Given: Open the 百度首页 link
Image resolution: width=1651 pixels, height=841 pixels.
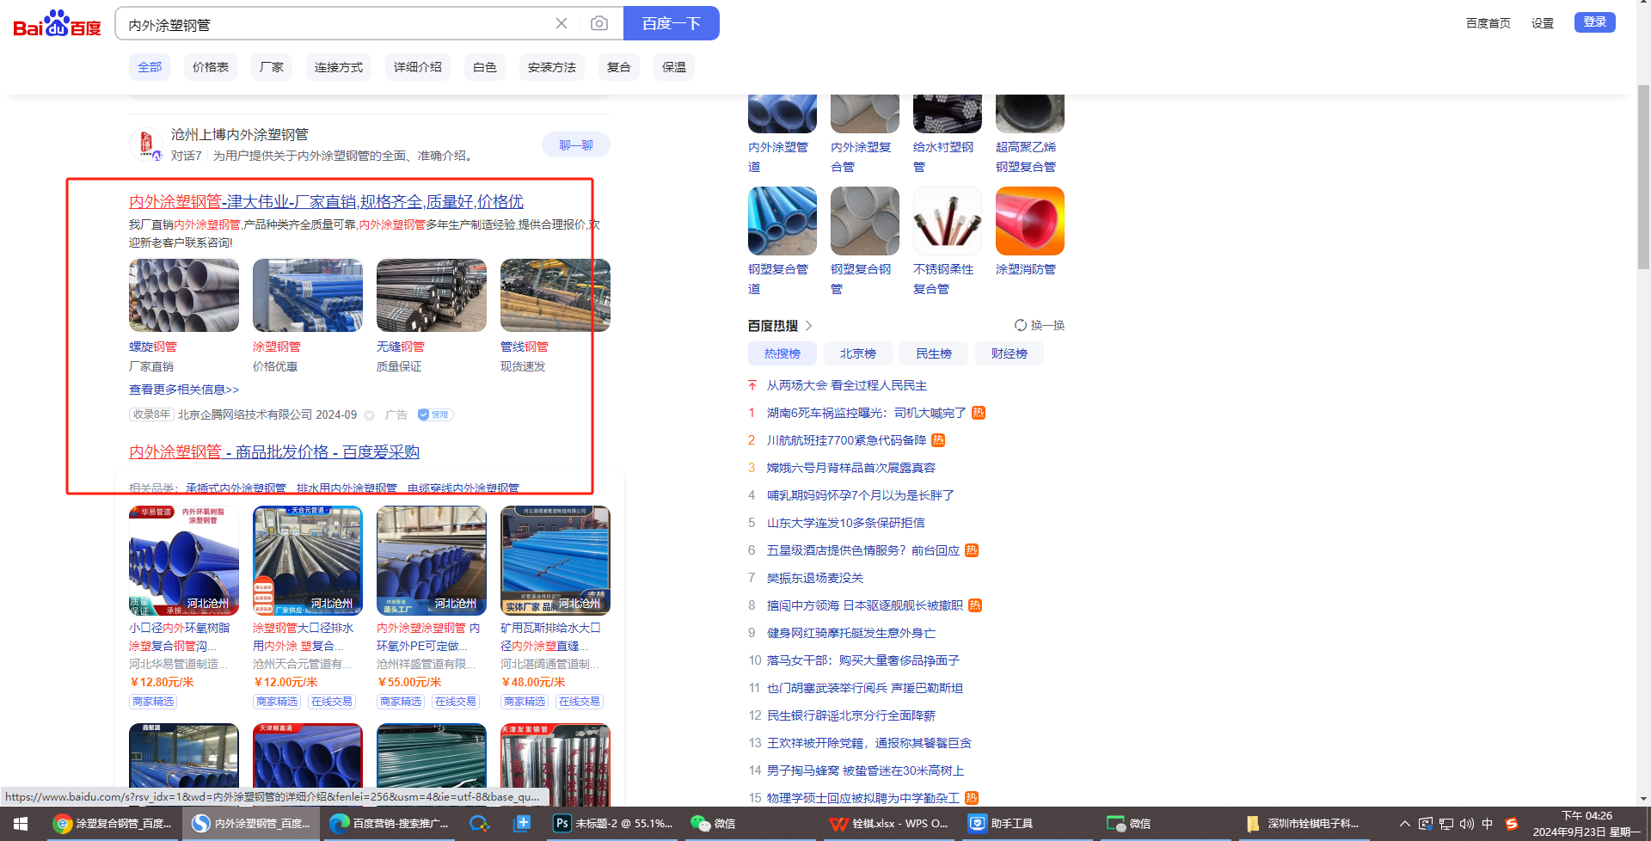Looking at the screenshot, I should (x=1488, y=23).
